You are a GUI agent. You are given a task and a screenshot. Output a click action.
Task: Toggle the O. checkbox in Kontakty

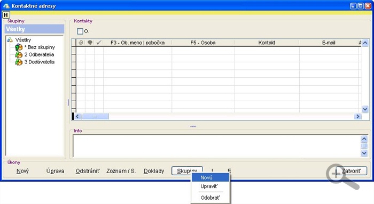tap(80, 31)
